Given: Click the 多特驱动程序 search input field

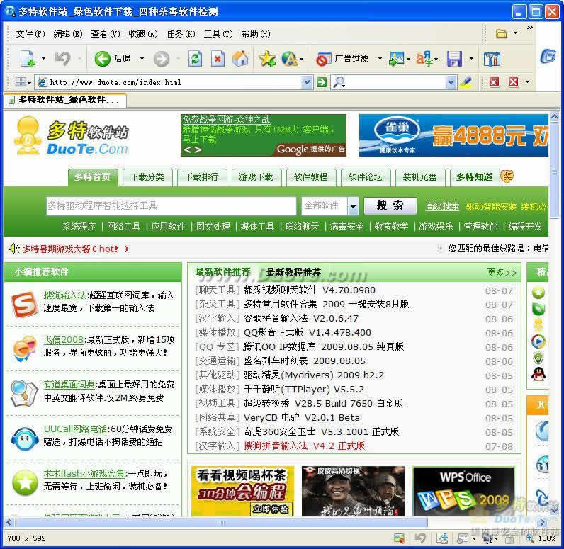Looking at the screenshot, I should [x=171, y=206].
